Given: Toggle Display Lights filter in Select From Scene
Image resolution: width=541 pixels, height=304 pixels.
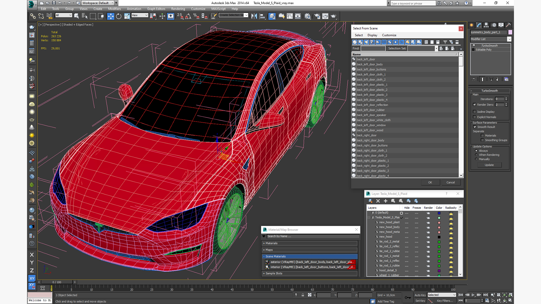Looking at the screenshot, I should coord(366,42).
